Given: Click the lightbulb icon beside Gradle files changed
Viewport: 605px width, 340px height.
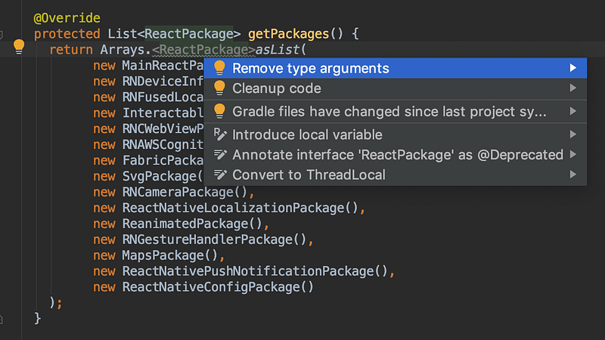Looking at the screenshot, I should pyautogui.click(x=219, y=111).
